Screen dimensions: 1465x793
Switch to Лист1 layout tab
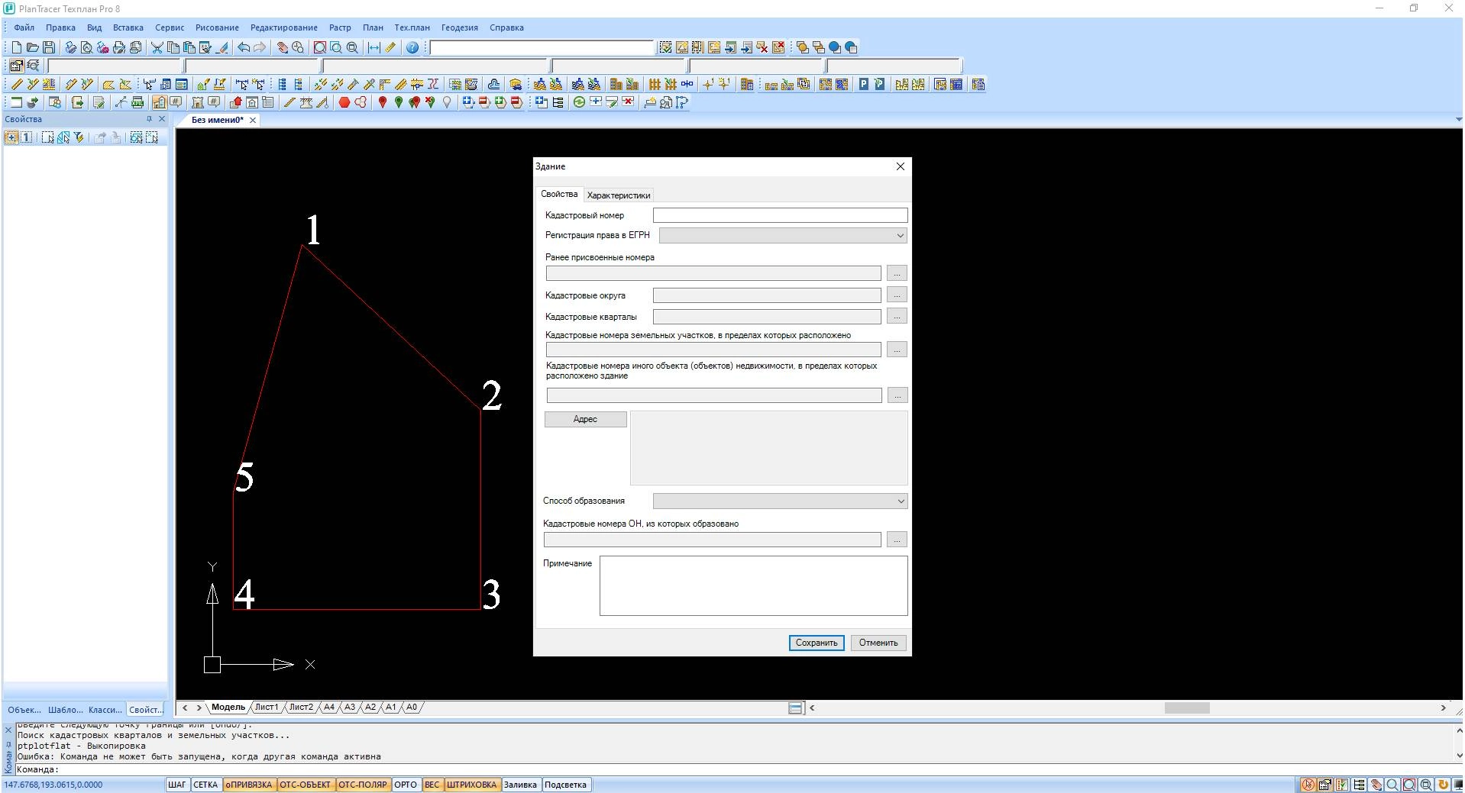click(x=267, y=708)
